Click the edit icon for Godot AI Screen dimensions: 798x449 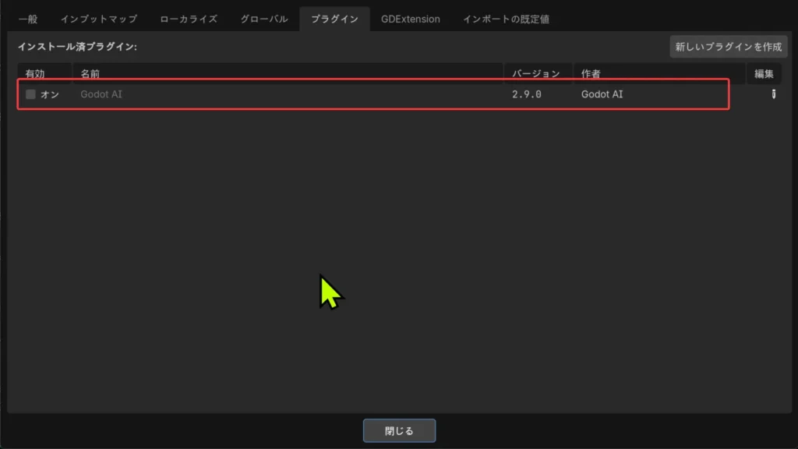point(774,94)
